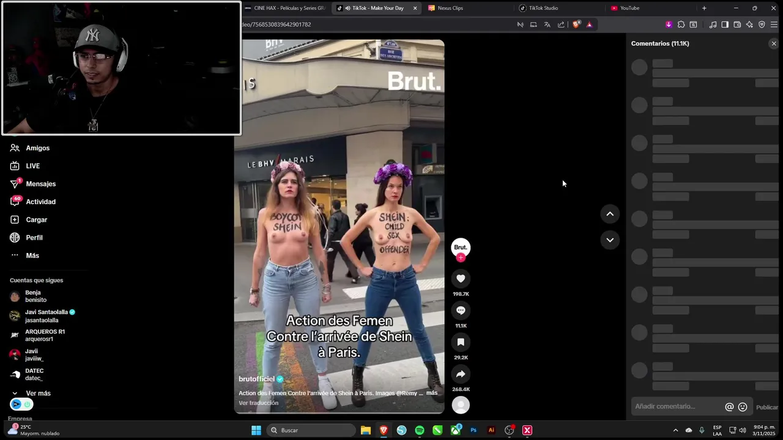
Task: Switch to CINE HAX tab
Action: tap(285, 8)
